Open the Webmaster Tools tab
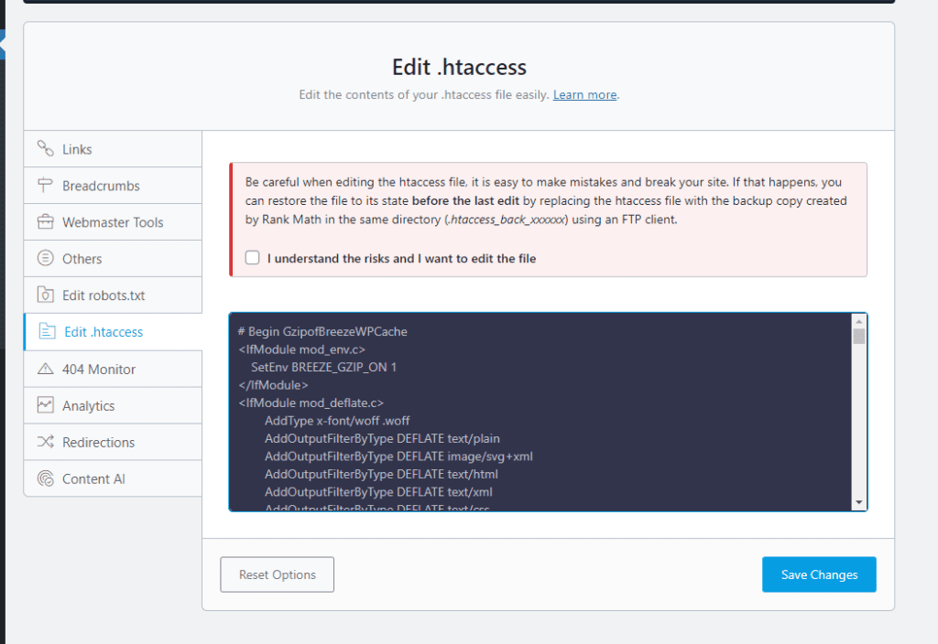Image resolution: width=938 pixels, height=644 pixels. [x=113, y=222]
